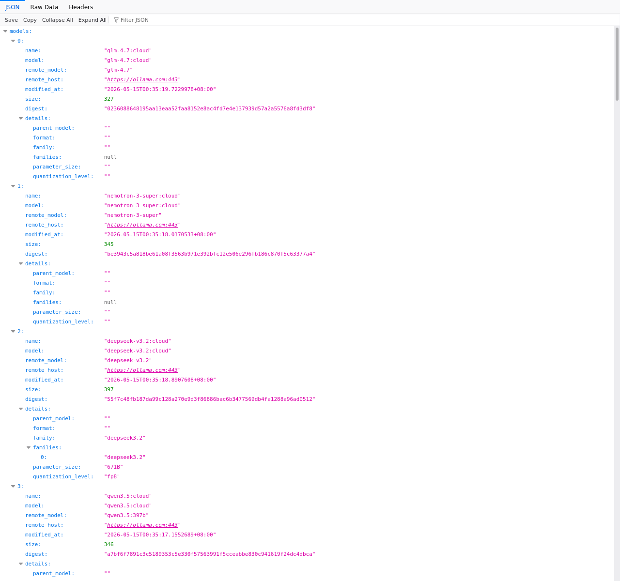
Task: Click Collapse All in the toolbar
Action: click(x=58, y=20)
